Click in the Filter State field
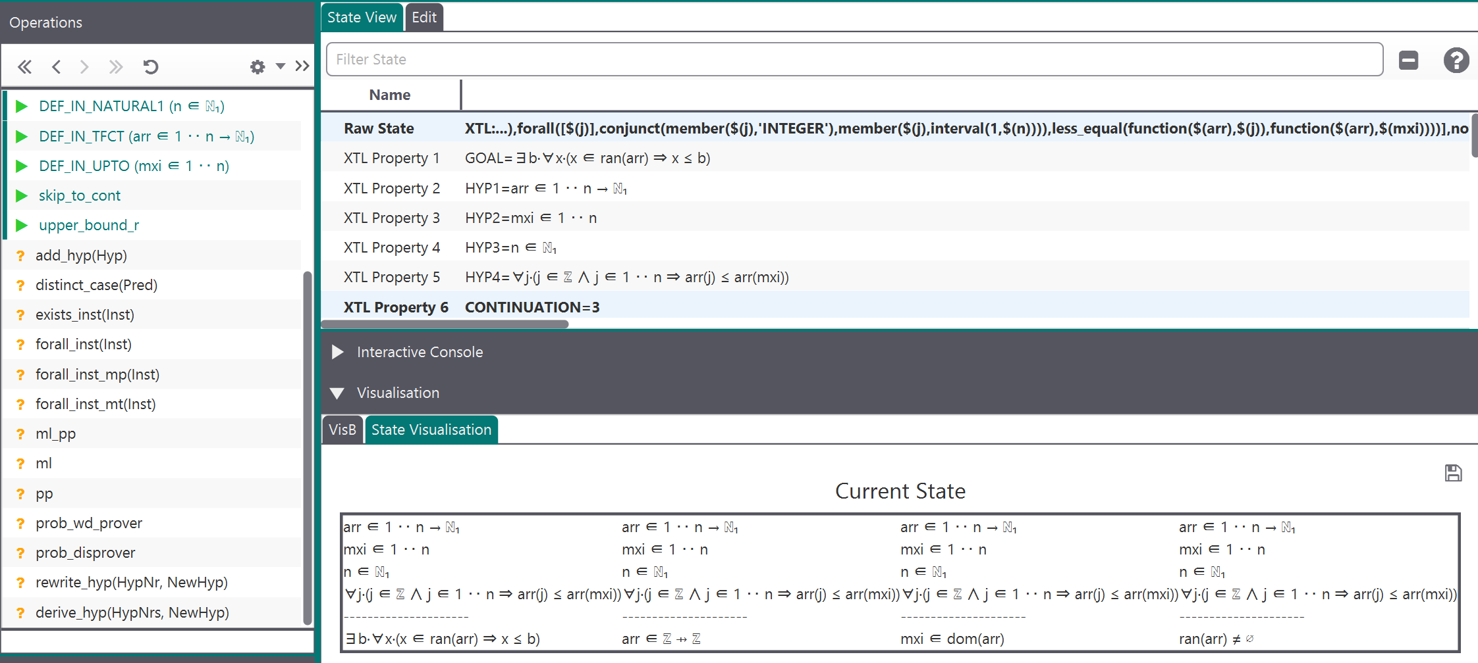1478x663 pixels. click(x=854, y=60)
